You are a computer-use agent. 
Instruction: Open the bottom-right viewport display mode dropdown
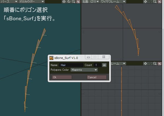pos(118,64)
